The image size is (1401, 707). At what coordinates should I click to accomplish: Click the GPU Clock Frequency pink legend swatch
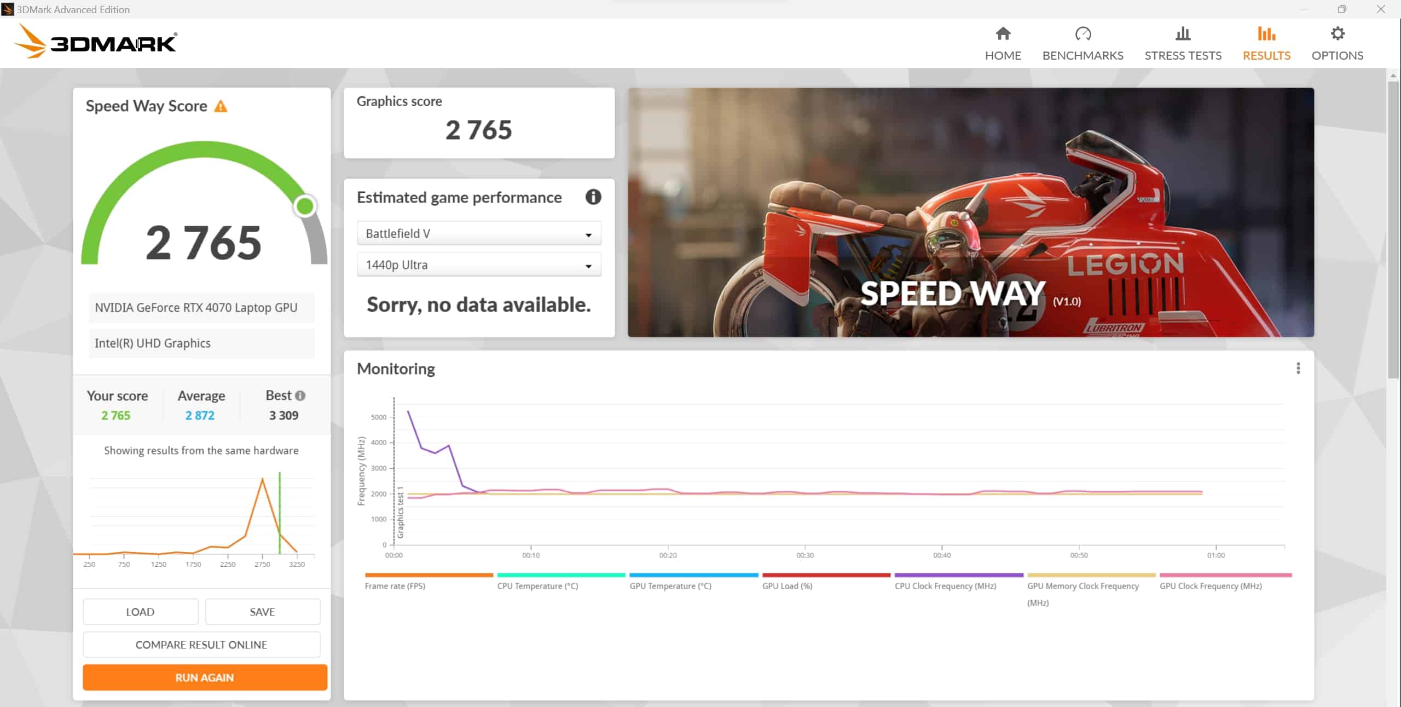point(1225,575)
